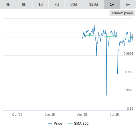Click the Apr '25 x-axis label

[x=82, y=115]
